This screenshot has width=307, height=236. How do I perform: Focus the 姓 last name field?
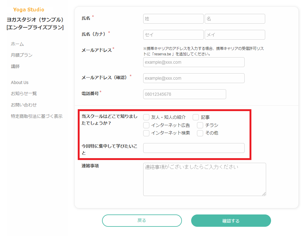point(173,19)
